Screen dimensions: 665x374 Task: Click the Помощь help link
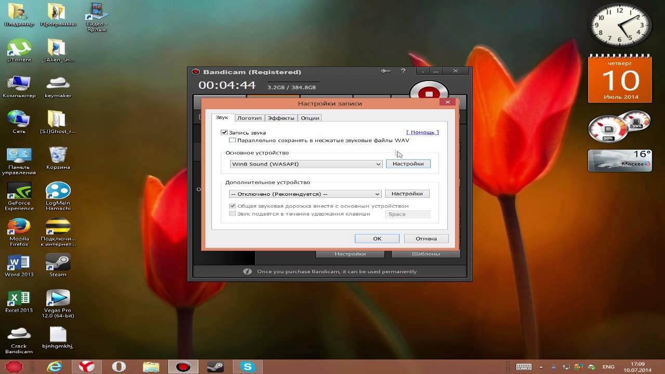[422, 132]
